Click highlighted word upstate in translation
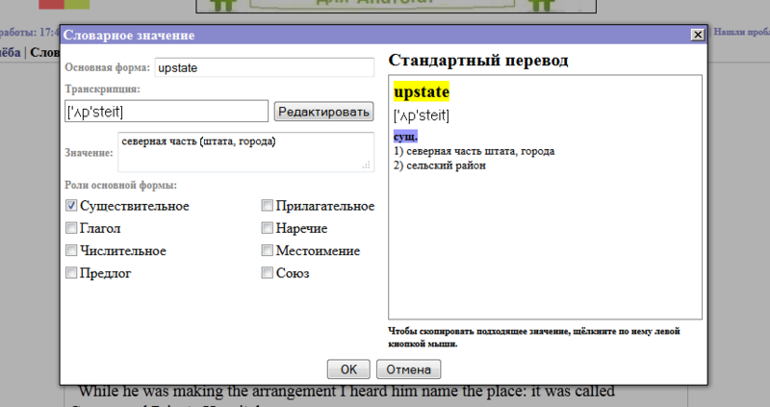The image size is (770, 407). (x=422, y=91)
